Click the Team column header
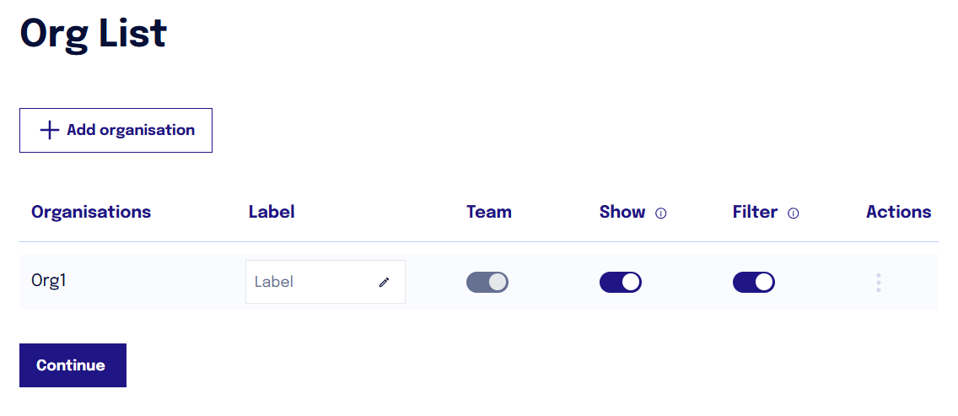This screenshot has width=958, height=416. (x=489, y=212)
